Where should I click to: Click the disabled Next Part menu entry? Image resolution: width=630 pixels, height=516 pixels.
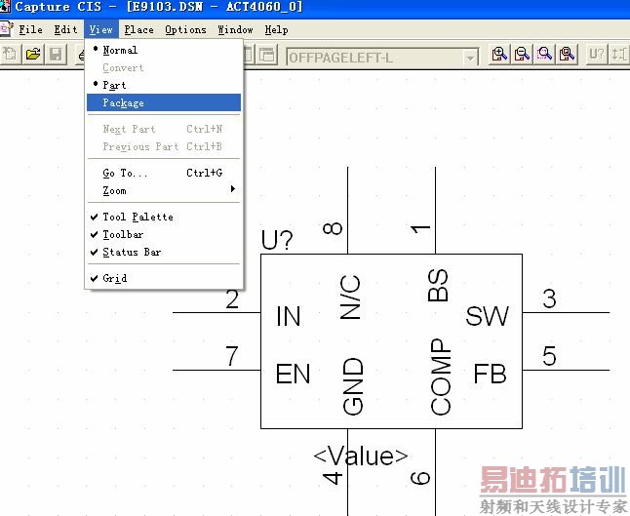(164, 129)
